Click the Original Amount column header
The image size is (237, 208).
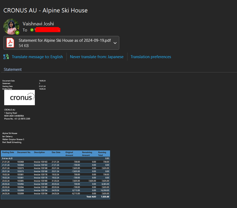(x=69, y=154)
